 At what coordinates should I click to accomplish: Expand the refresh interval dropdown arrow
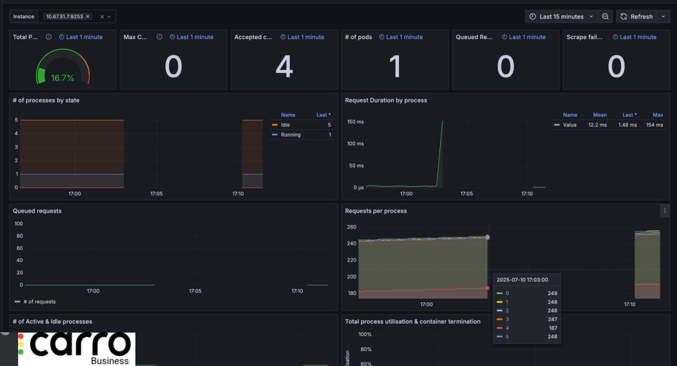663,16
